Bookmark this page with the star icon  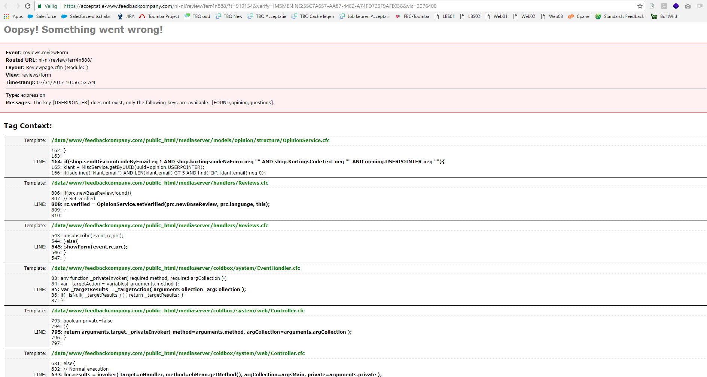pyautogui.click(x=640, y=6)
